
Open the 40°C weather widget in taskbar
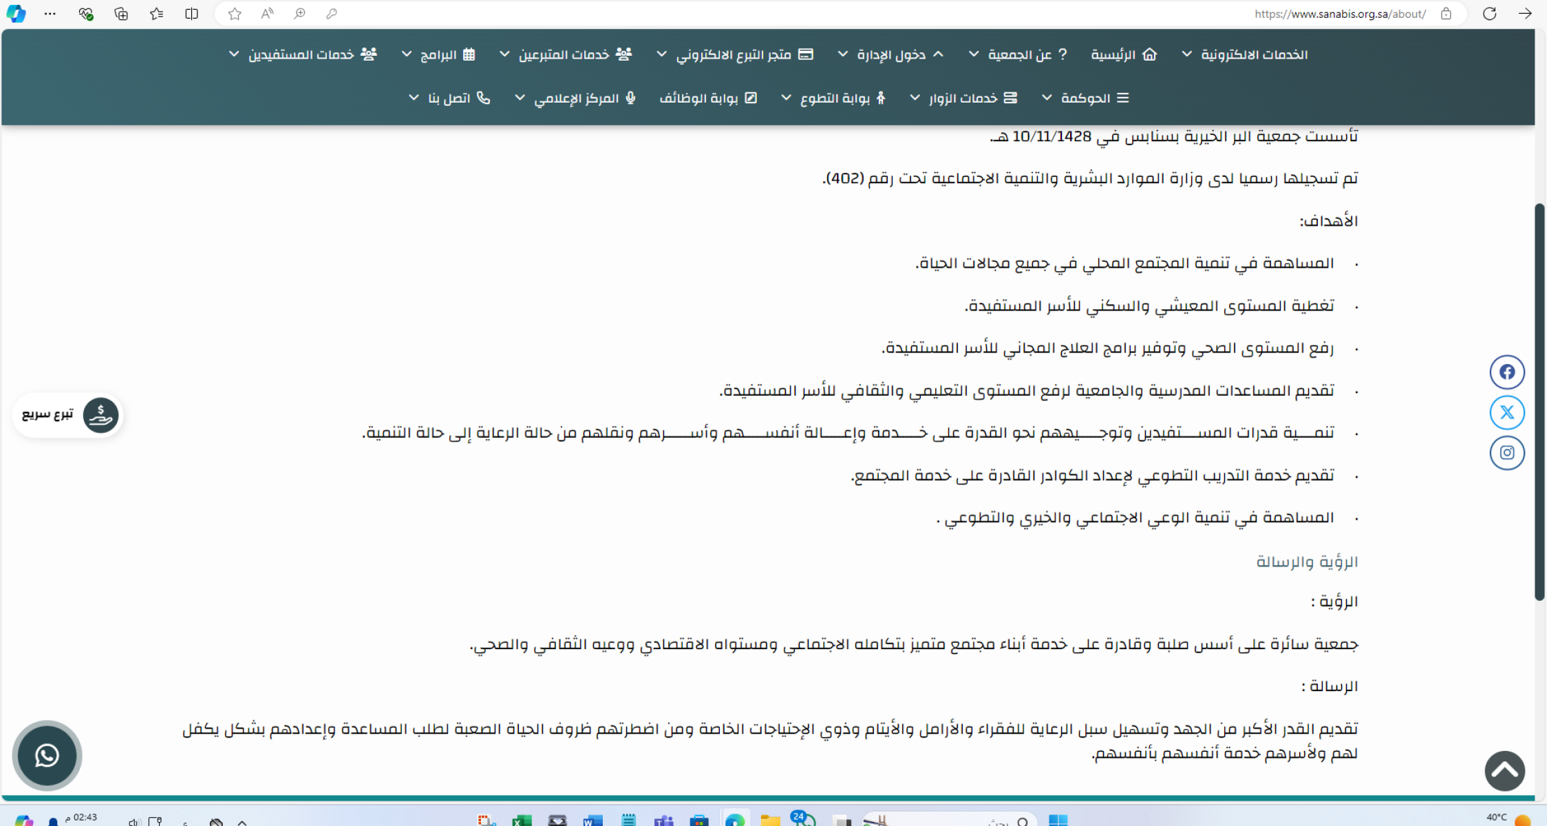coord(1508,819)
